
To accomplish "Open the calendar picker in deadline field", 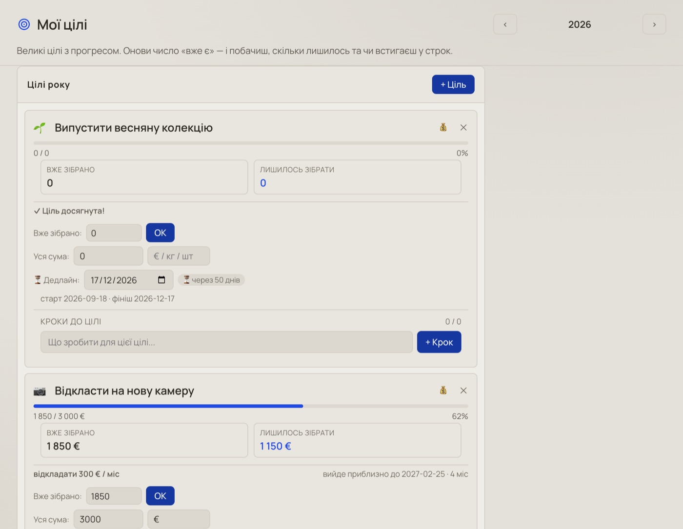I will 161,280.
